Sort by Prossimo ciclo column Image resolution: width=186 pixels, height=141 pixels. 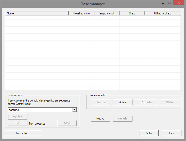pyautogui.click(x=81, y=13)
